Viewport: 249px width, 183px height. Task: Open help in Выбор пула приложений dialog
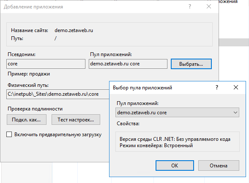tap(217, 87)
